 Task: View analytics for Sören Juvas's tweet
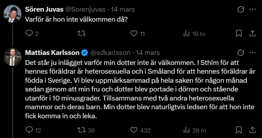pos(187,33)
